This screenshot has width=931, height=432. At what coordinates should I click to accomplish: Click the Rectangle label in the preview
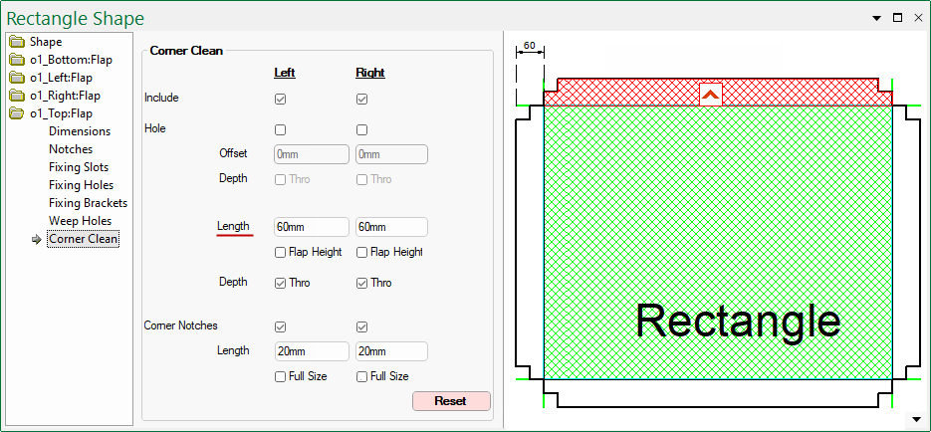[738, 321]
